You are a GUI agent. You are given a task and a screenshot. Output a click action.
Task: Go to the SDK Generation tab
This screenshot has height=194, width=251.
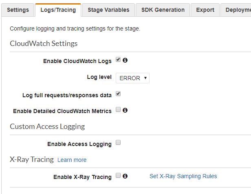point(163,10)
